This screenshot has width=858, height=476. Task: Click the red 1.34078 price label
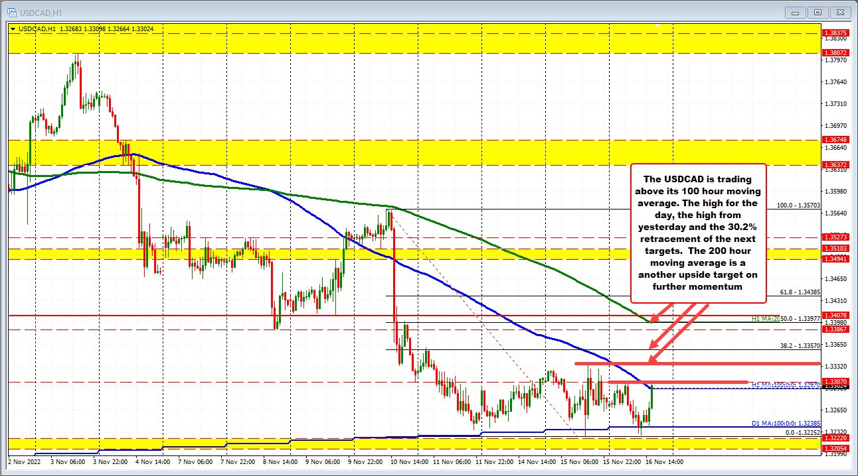(x=835, y=315)
